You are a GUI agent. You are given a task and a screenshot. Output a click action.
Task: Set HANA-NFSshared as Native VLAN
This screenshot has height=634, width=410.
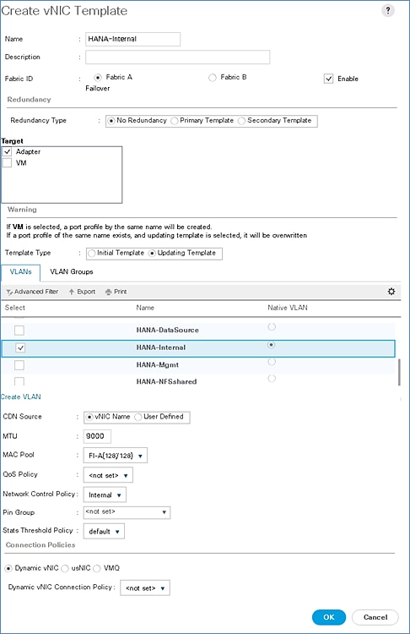click(272, 379)
